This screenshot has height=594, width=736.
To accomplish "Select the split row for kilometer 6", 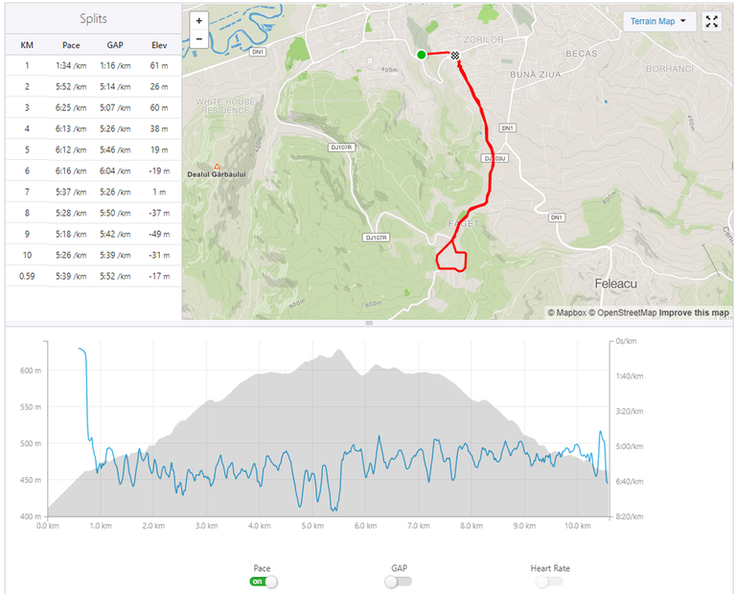I will (93, 171).
